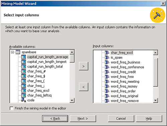The height and width of the screenshot is (126, 167).
Task: Select word_freq_credit in input columns
Action: pyautogui.click(x=123, y=72)
